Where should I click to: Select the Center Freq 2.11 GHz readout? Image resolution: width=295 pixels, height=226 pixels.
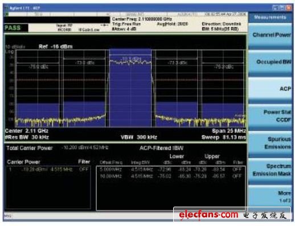(27, 131)
